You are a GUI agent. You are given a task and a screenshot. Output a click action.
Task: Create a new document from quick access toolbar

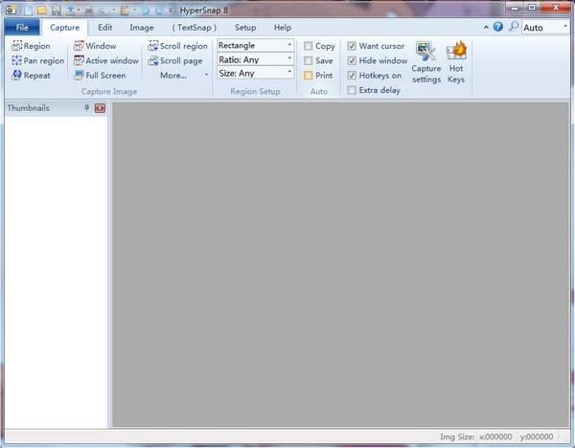[28, 11]
